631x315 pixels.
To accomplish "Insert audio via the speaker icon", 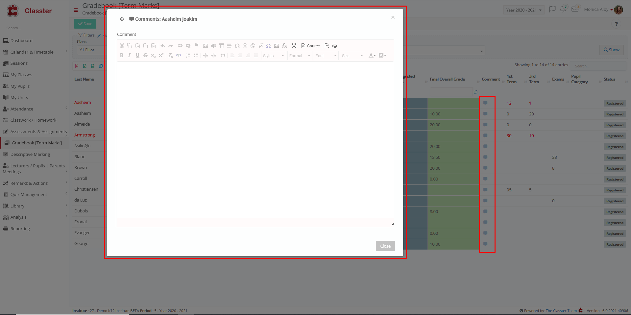I will pyautogui.click(x=213, y=46).
